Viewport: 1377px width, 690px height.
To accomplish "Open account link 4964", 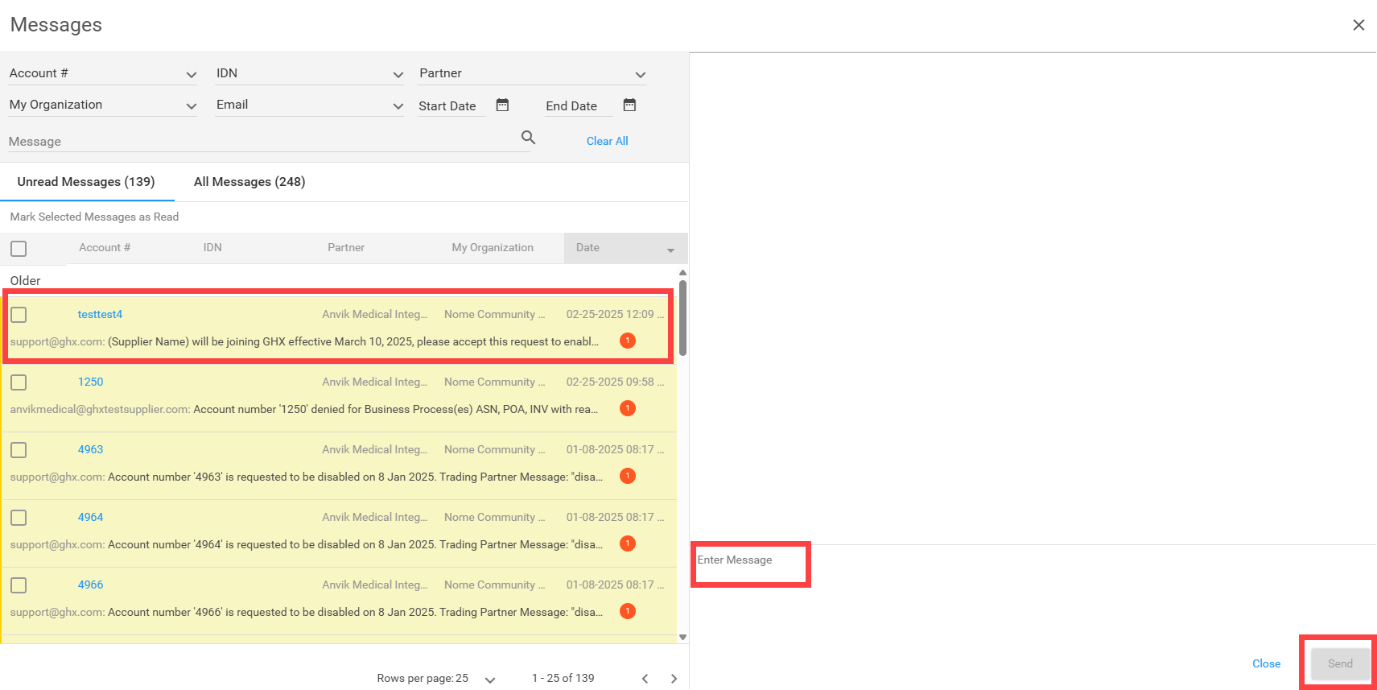I will 90,517.
